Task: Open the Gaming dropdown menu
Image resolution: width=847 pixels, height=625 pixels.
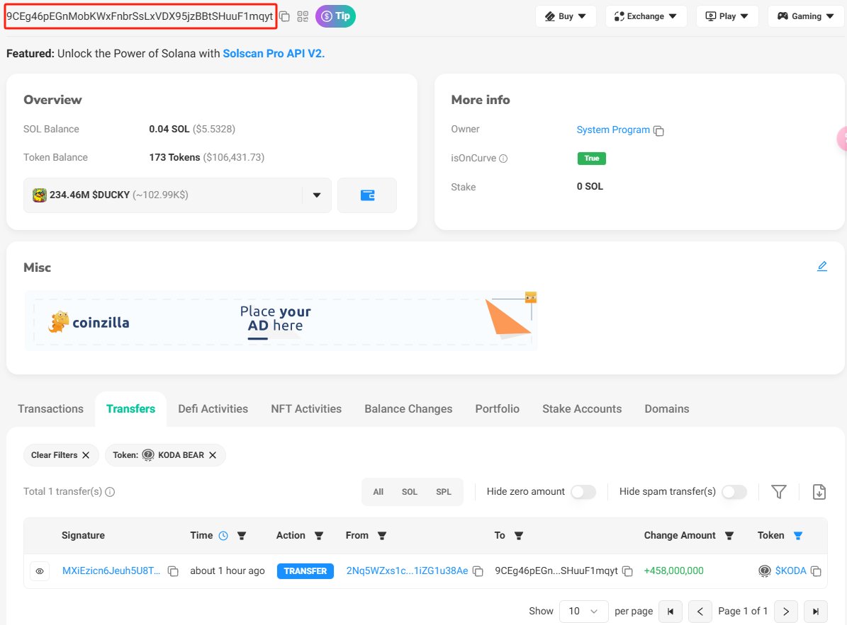Action: tap(805, 16)
